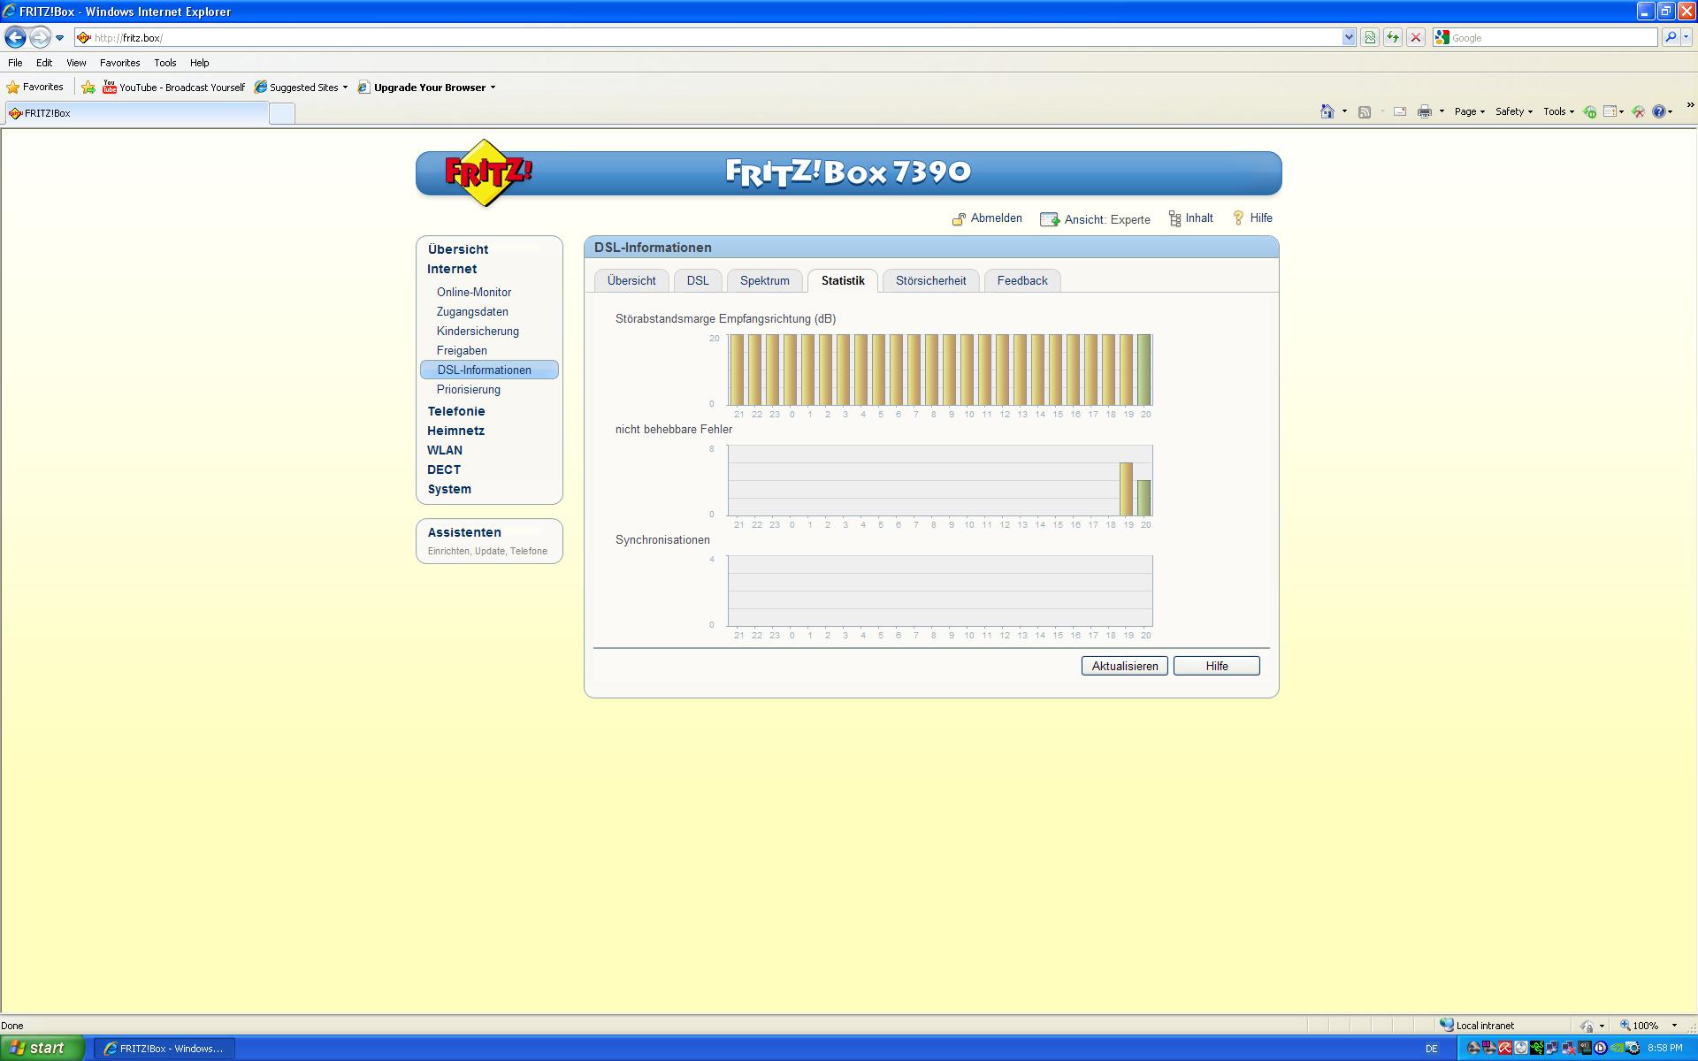1698x1061 pixels.
Task: Open the Favorites menu in menu bar
Action: (119, 63)
